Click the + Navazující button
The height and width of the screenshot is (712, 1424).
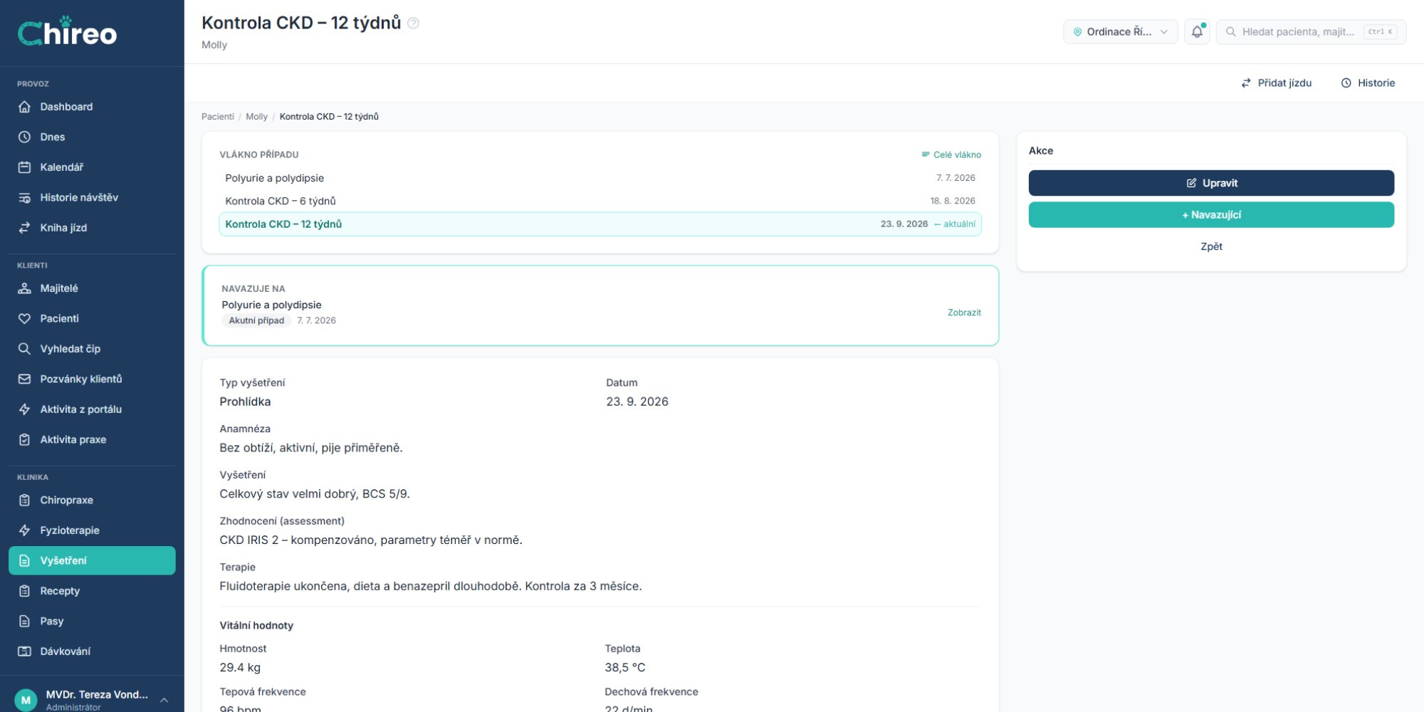(x=1211, y=215)
